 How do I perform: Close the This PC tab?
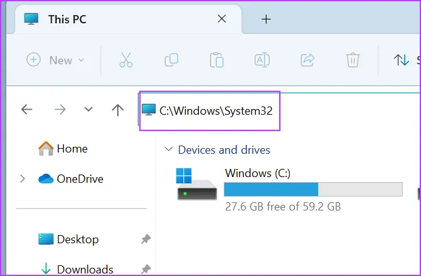[222, 19]
